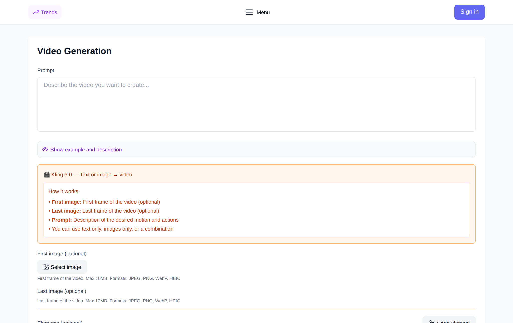
Task: Click the Trends arrow icon
Action: pos(36,12)
